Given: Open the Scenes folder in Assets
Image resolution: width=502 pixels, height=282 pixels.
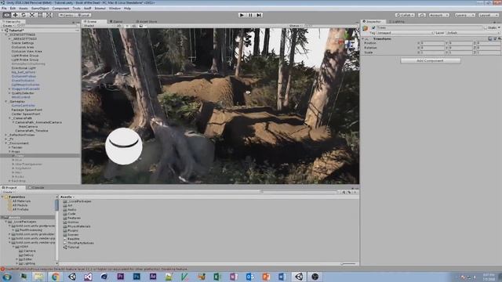Looking at the screenshot, I should click(x=71, y=235).
